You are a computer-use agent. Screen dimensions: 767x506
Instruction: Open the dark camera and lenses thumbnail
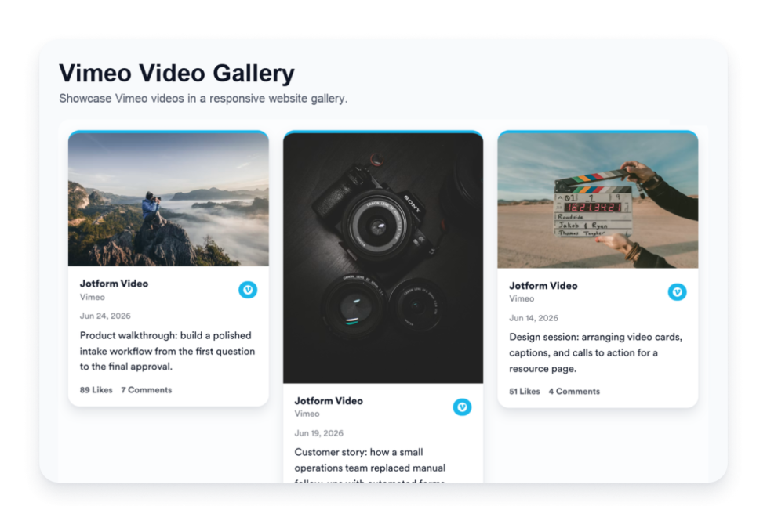tap(383, 258)
